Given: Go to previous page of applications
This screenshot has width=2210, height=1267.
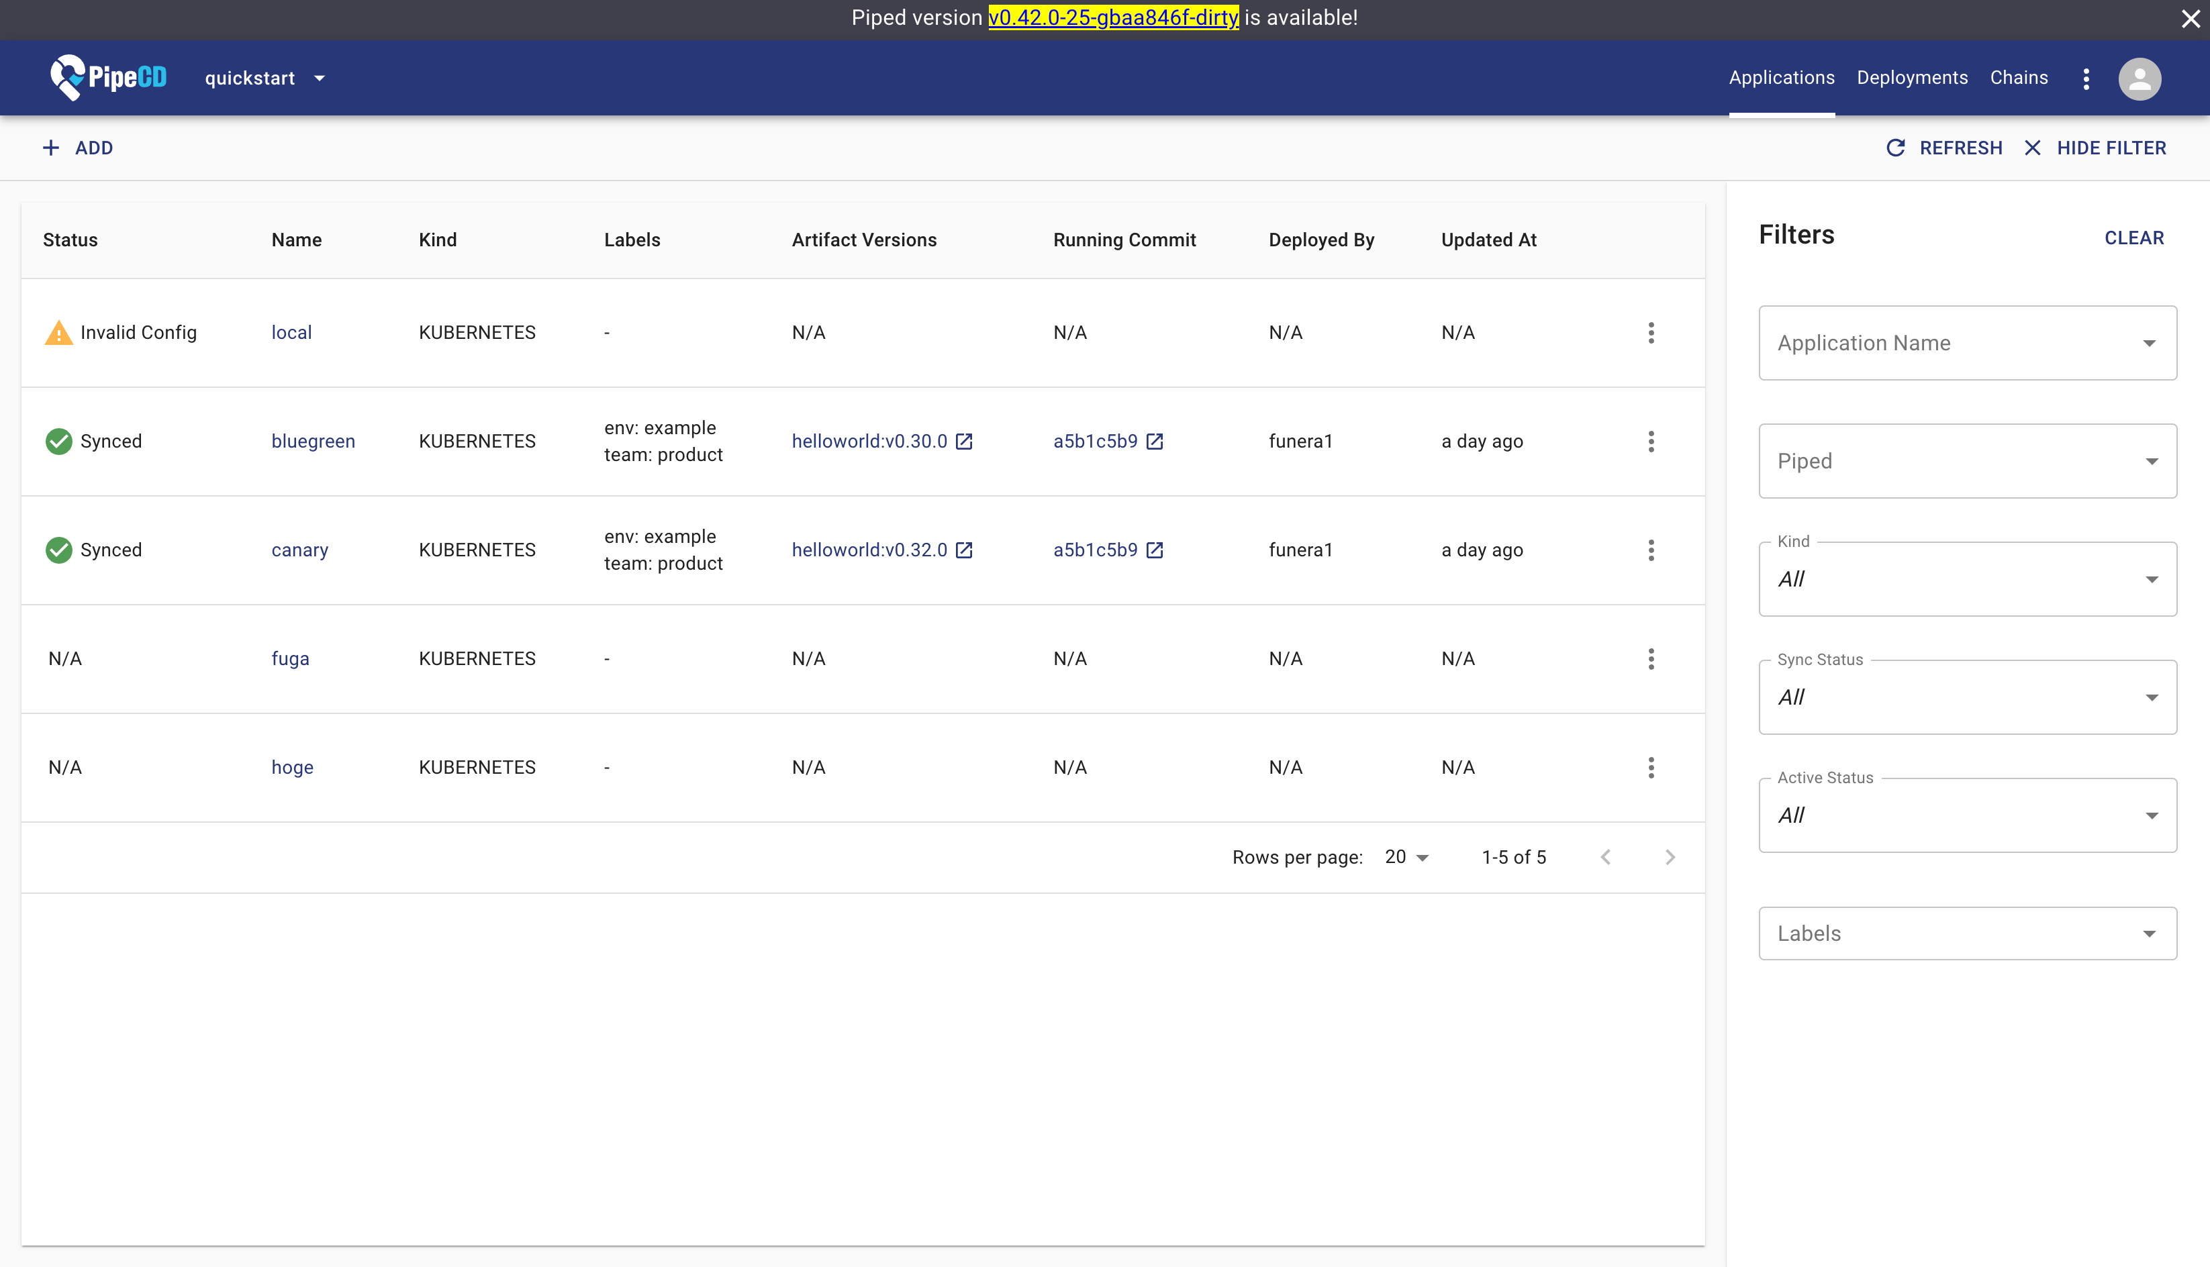Looking at the screenshot, I should pos(1605,857).
